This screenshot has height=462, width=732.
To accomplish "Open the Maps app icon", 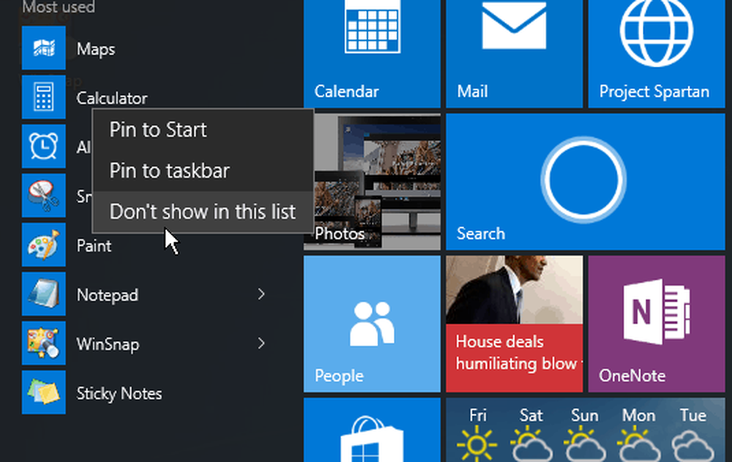I will (x=43, y=48).
